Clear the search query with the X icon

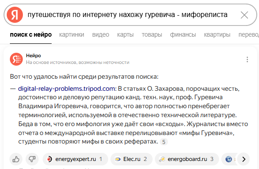pos(244,15)
